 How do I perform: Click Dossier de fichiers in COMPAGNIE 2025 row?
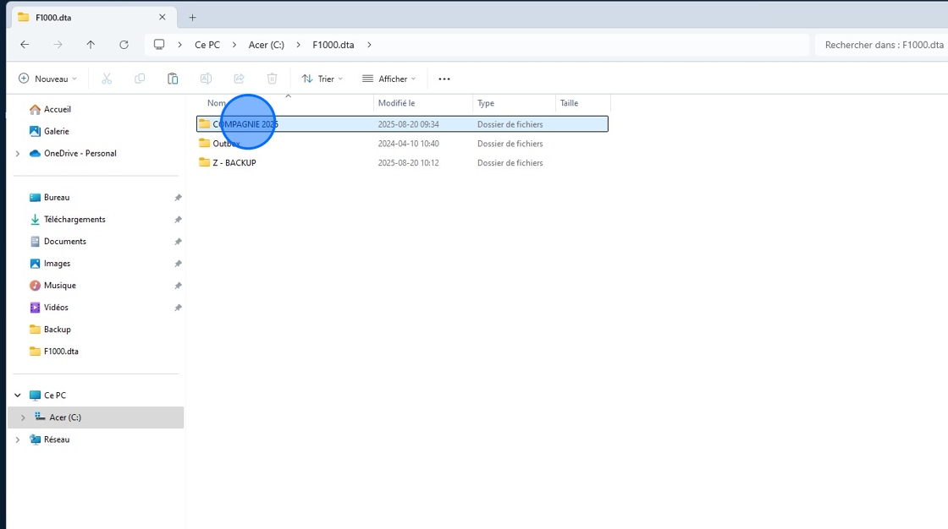[510, 124]
